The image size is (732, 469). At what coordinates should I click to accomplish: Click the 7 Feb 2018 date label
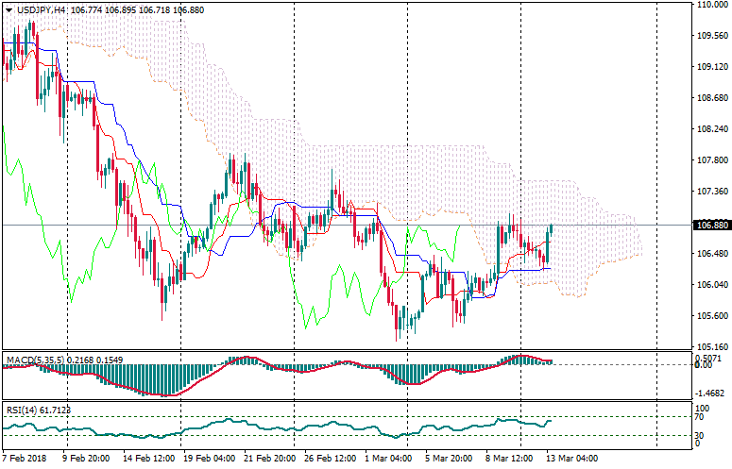point(23,459)
